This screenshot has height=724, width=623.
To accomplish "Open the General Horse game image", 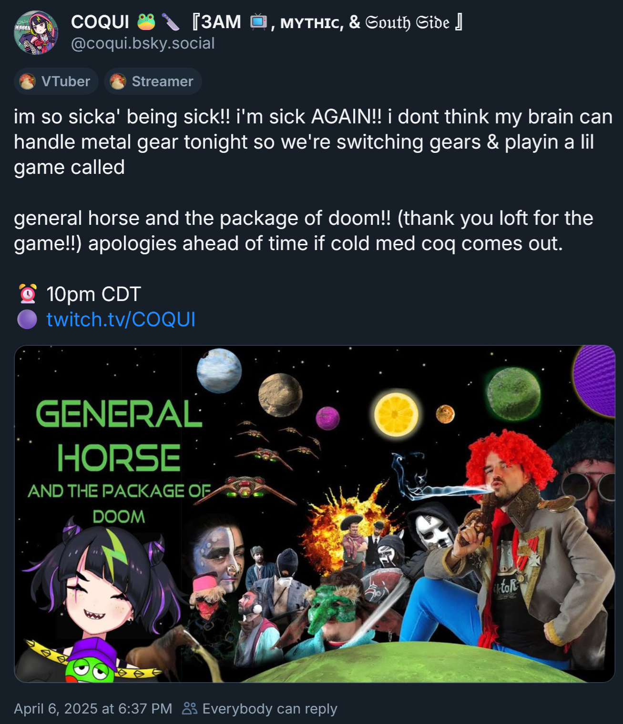I will [x=315, y=514].
